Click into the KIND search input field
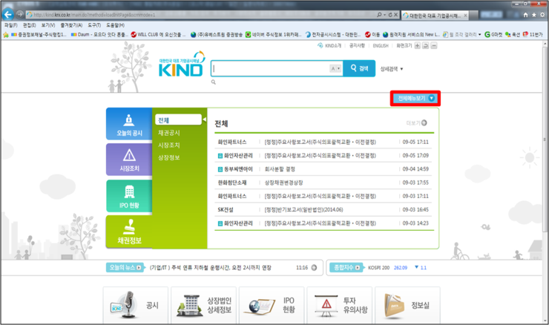The width and height of the screenshot is (549, 325). coord(272,69)
